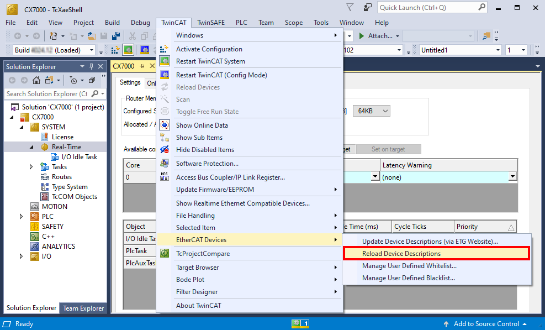Click the green Restart TwinCAT System toolbar icon

pos(128,50)
